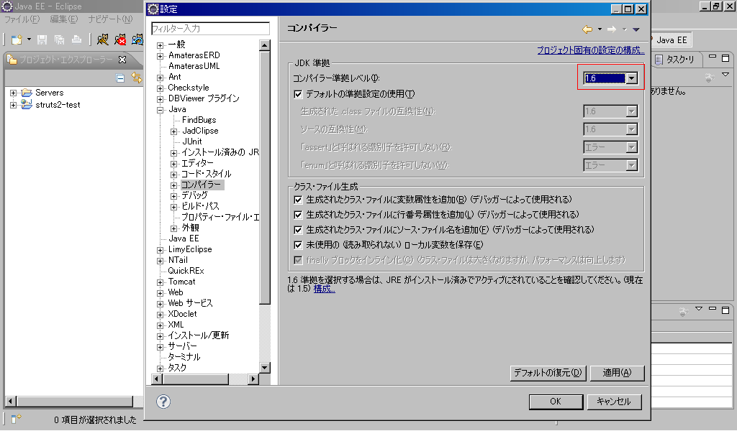The height and width of the screenshot is (431, 737).
Task: Click the 構成... link
Action: (x=325, y=289)
